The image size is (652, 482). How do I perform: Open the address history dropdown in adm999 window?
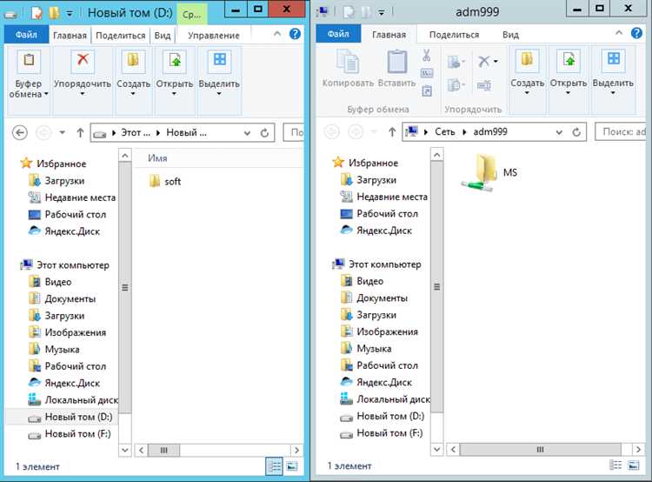coord(559,132)
